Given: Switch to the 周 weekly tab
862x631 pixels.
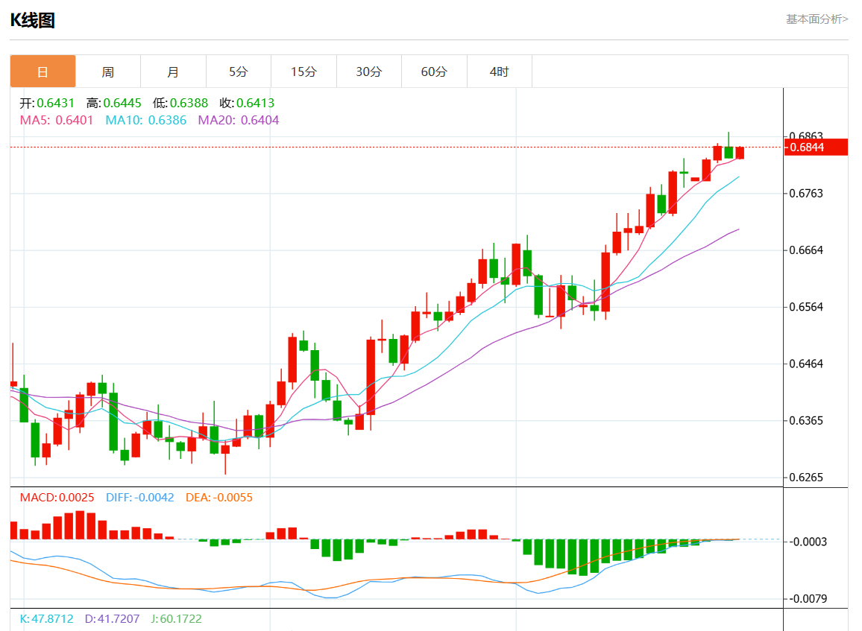Looking at the screenshot, I should [107, 72].
